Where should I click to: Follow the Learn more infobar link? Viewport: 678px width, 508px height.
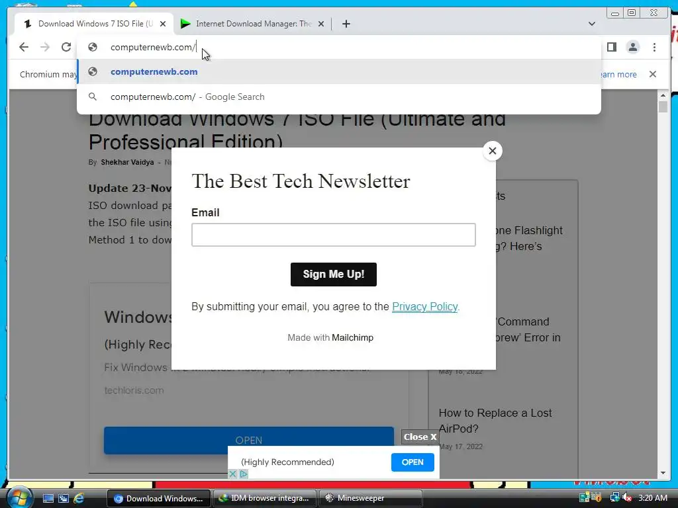618,74
